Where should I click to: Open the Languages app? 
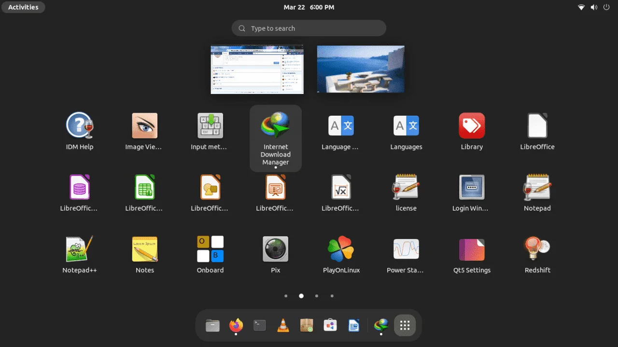[406, 132]
